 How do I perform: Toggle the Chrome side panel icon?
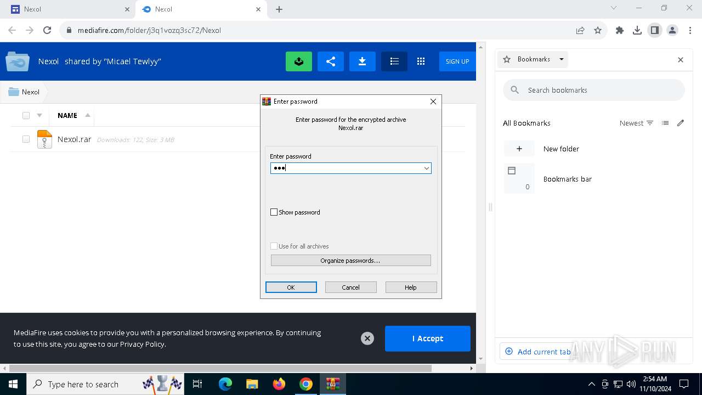coord(655,30)
